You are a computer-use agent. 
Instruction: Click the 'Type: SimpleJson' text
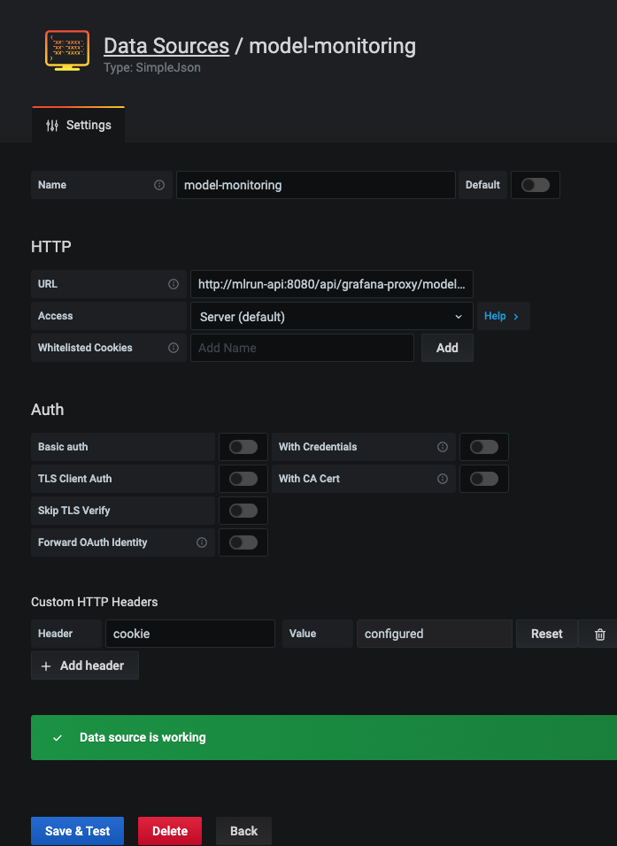click(x=152, y=68)
